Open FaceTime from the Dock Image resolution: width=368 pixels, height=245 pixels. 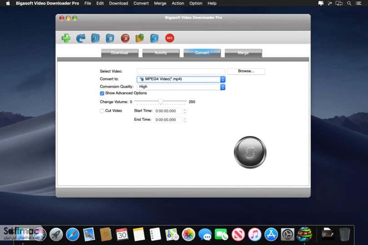coord(221,234)
